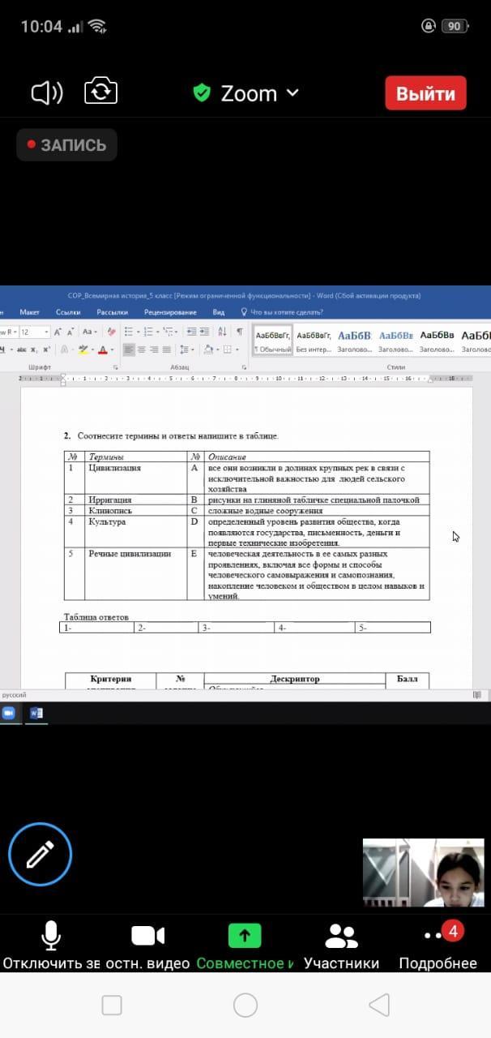Toggle subscript x₂ formatting
This screenshot has height=1038, width=491.
coord(35,350)
